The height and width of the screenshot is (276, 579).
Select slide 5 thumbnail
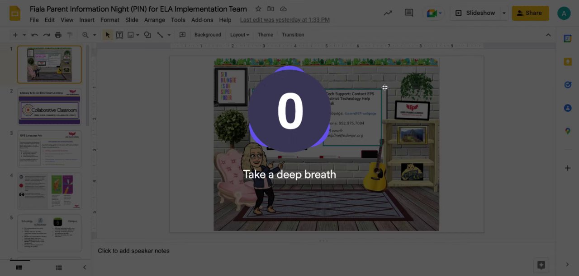49,233
